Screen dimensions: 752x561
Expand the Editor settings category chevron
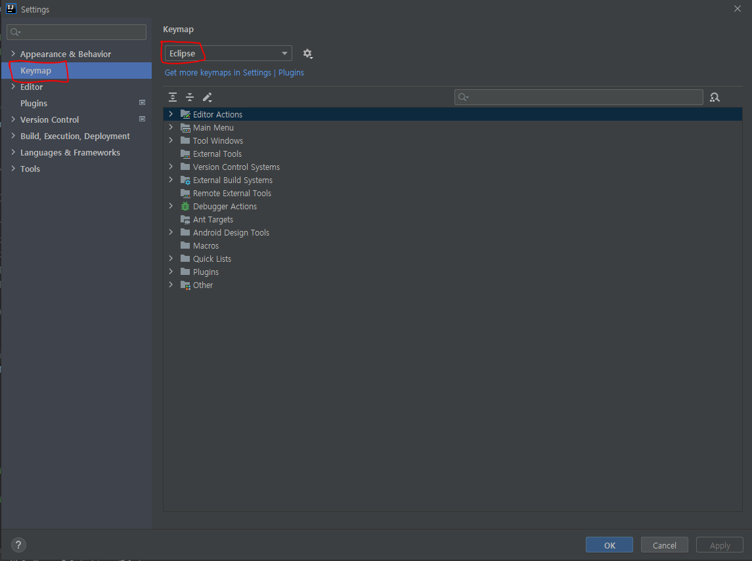click(13, 87)
